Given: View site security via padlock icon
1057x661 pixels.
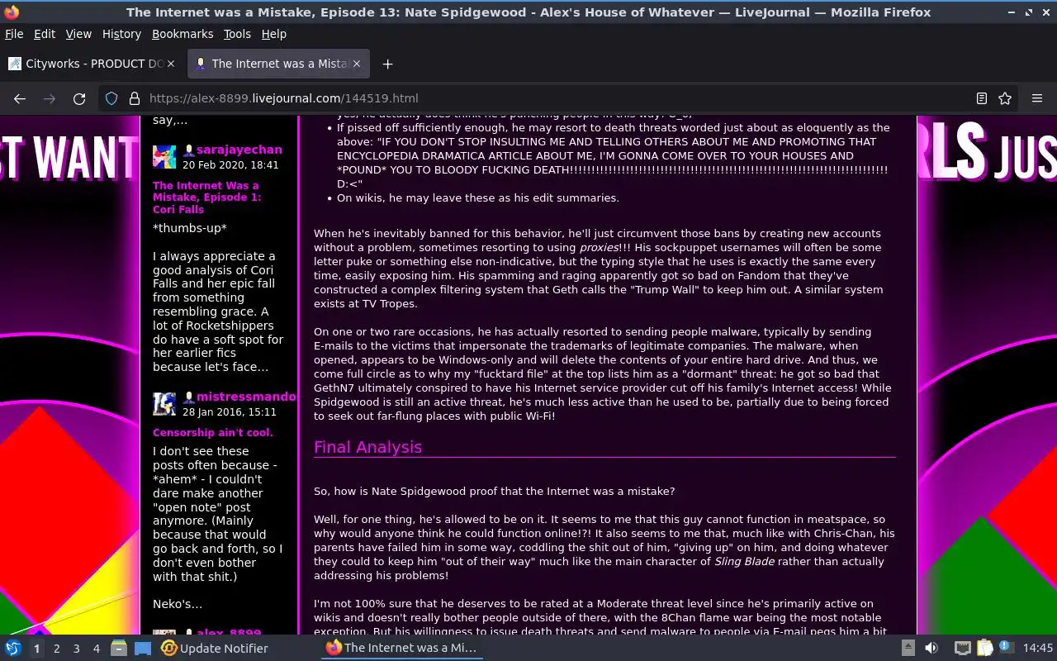Looking at the screenshot, I should pos(134,98).
